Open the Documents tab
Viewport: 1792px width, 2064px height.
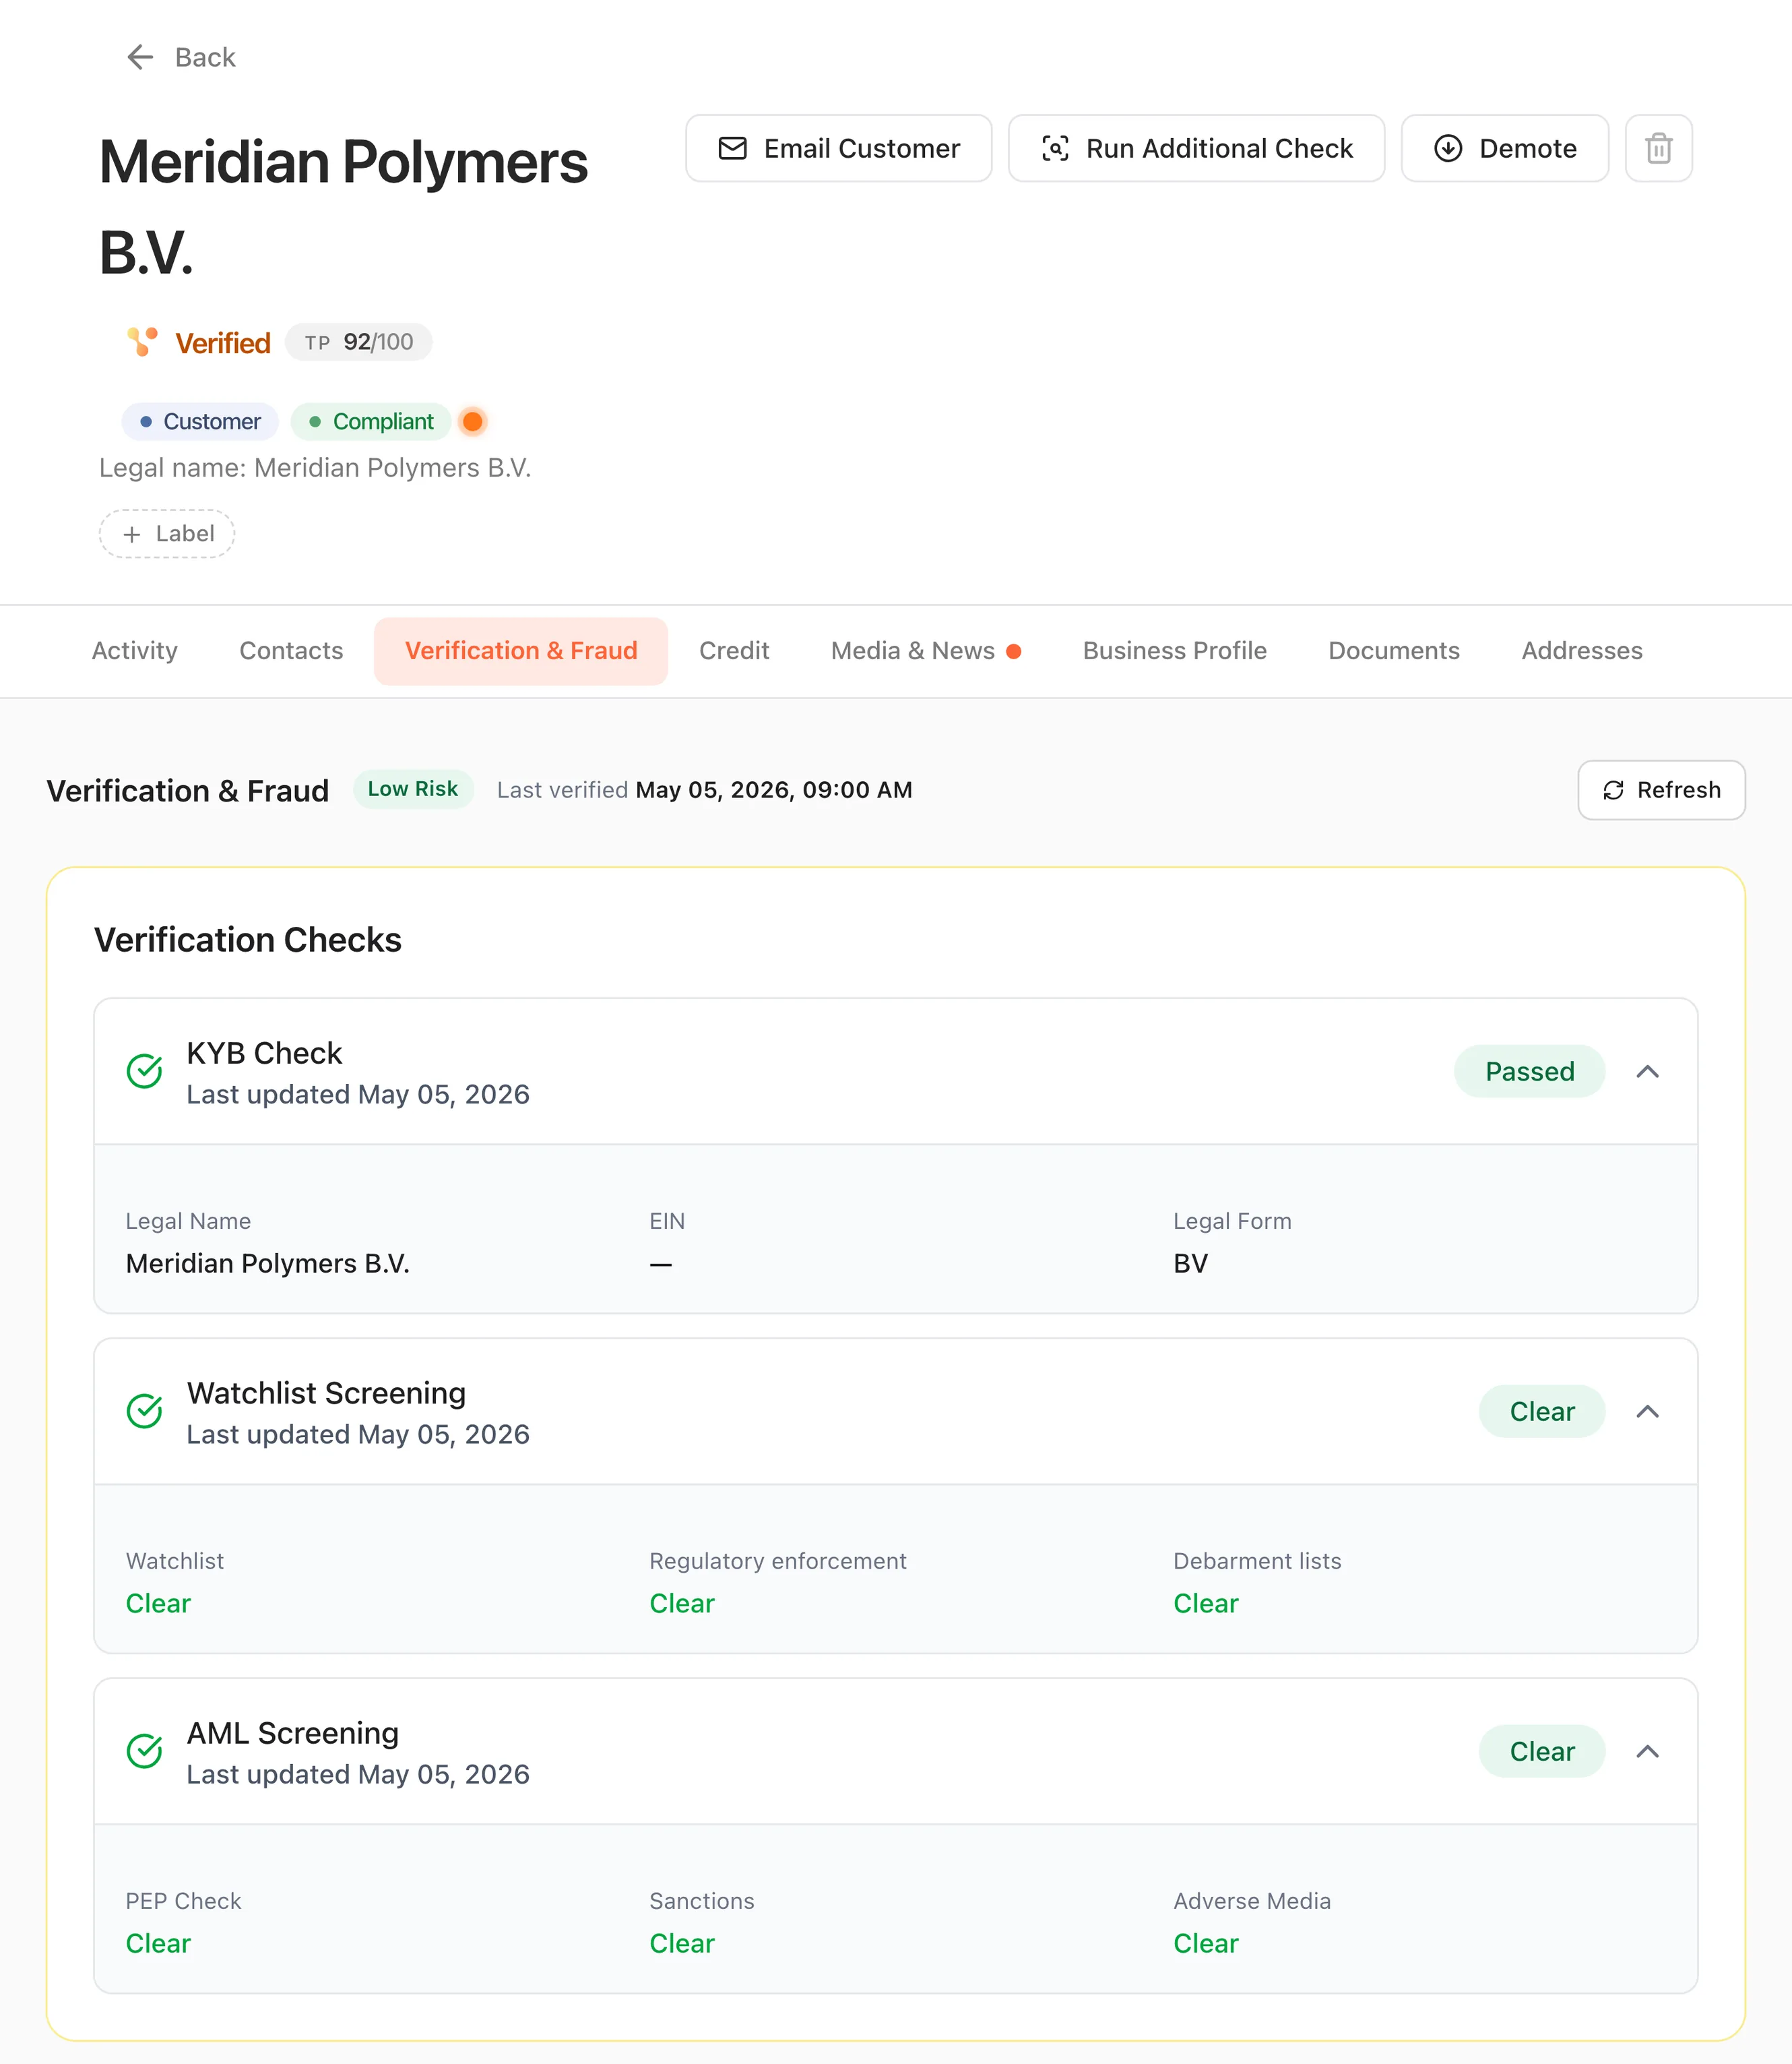point(1393,651)
